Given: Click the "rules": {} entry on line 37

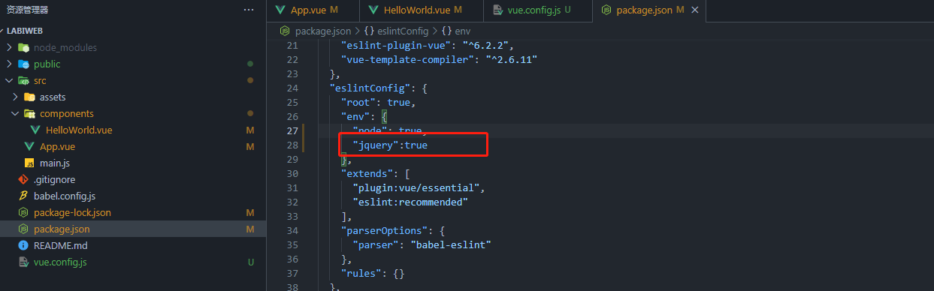Looking at the screenshot, I should 373,273.
